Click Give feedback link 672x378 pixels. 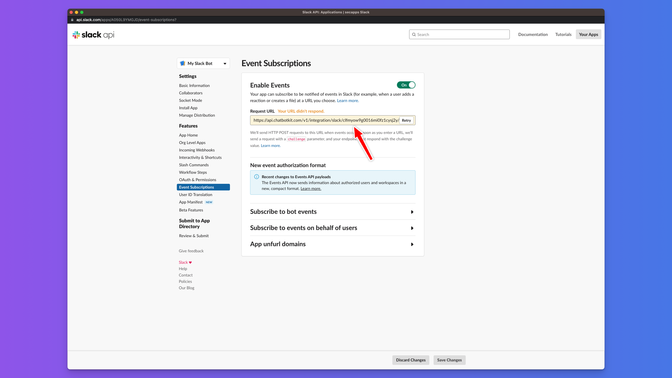[191, 251]
